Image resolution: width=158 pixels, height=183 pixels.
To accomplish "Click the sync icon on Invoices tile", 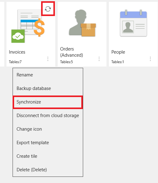I will pyautogui.click(x=48, y=9).
